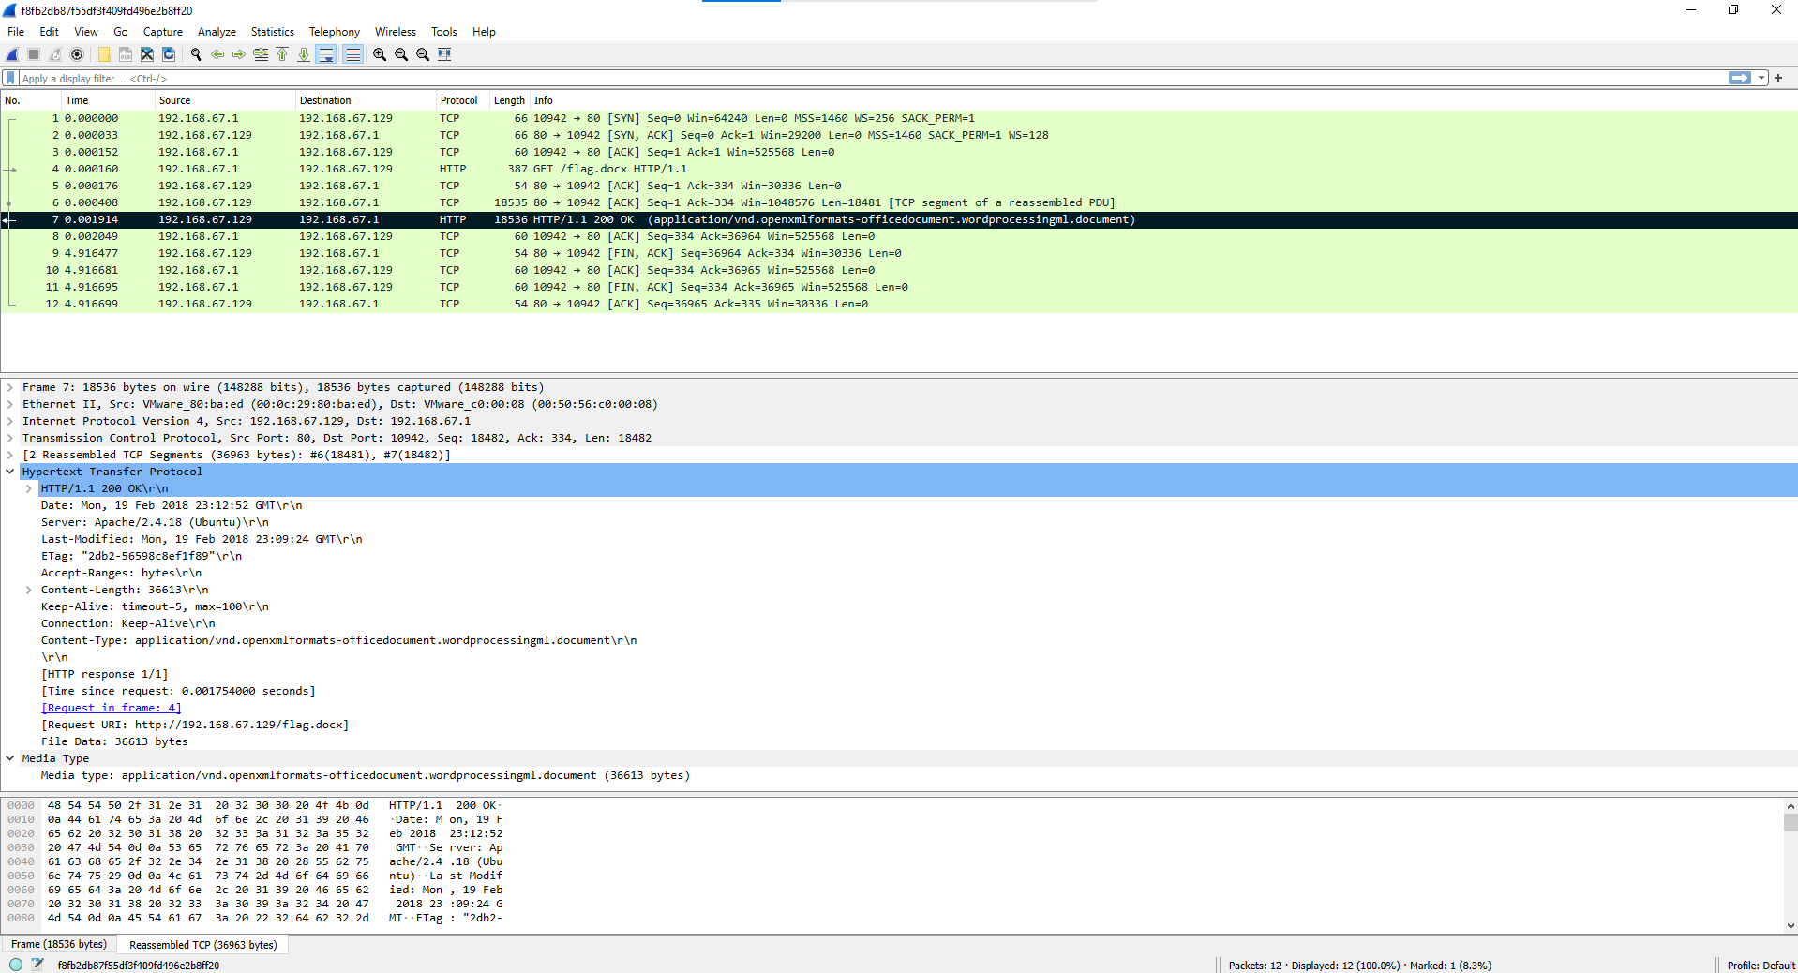Start capturing packets with the shark fin icon
Screen dimensions: 1798x973
point(12,54)
